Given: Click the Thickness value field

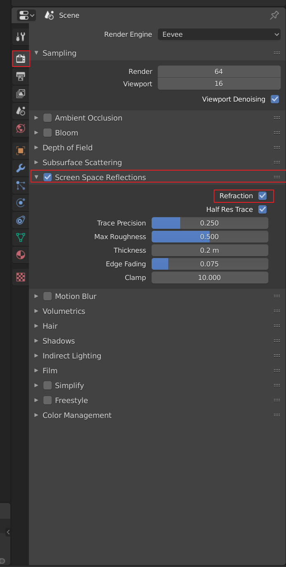Looking at the screenshot, I should pyautogui.click(x=210, y=251).
